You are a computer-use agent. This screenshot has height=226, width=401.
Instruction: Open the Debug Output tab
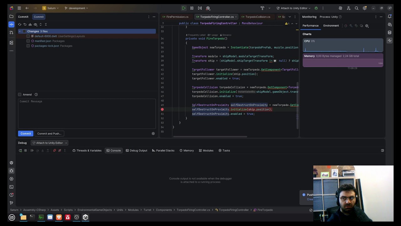pyautogui.click(x=136, y=151)
